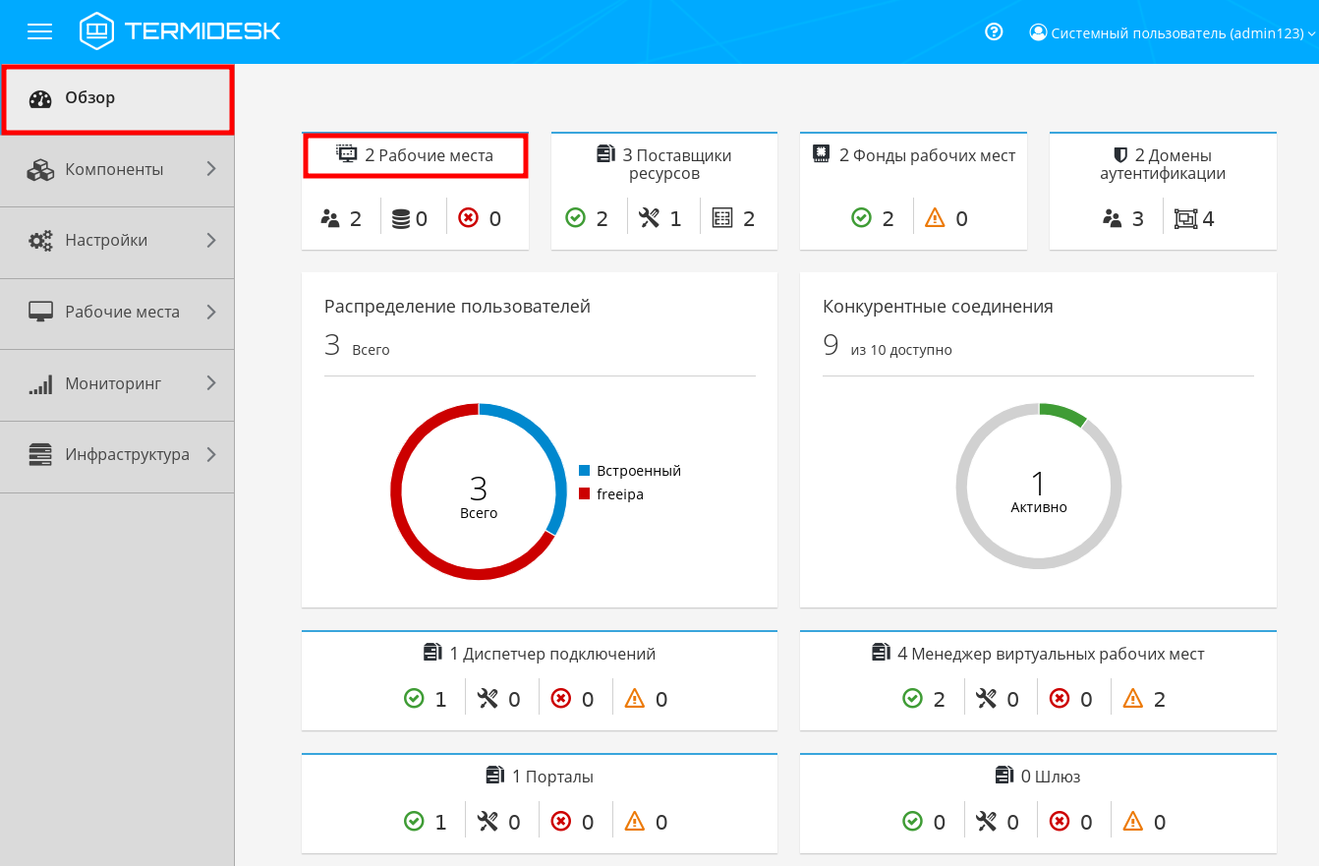Toggle the red freeipa legend swatch
1319x866 pixels.
pos(584,493)
